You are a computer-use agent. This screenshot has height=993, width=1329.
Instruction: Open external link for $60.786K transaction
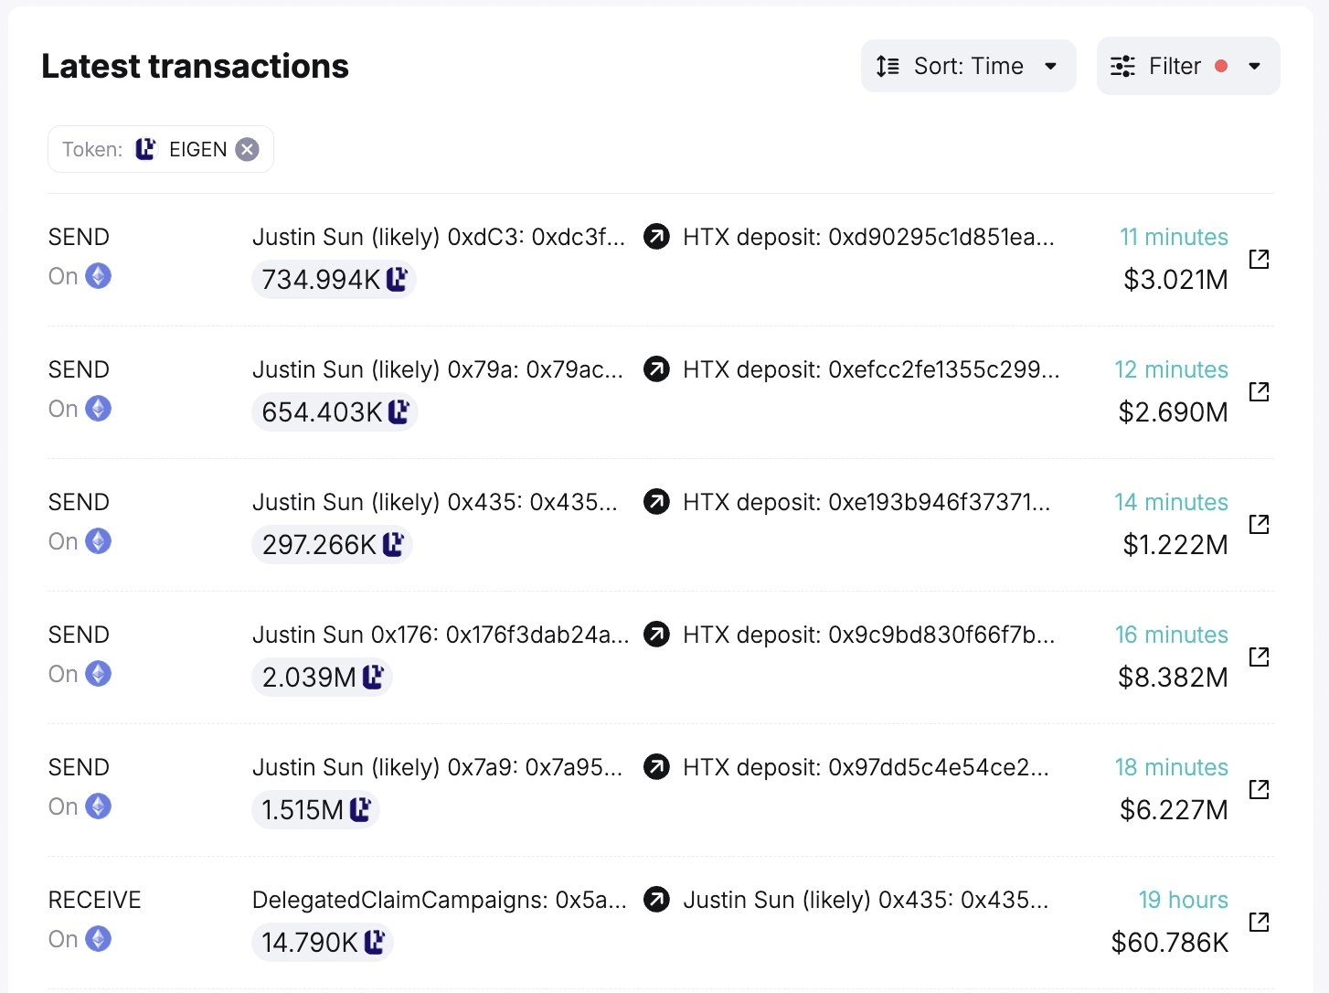click(1259, 922)
